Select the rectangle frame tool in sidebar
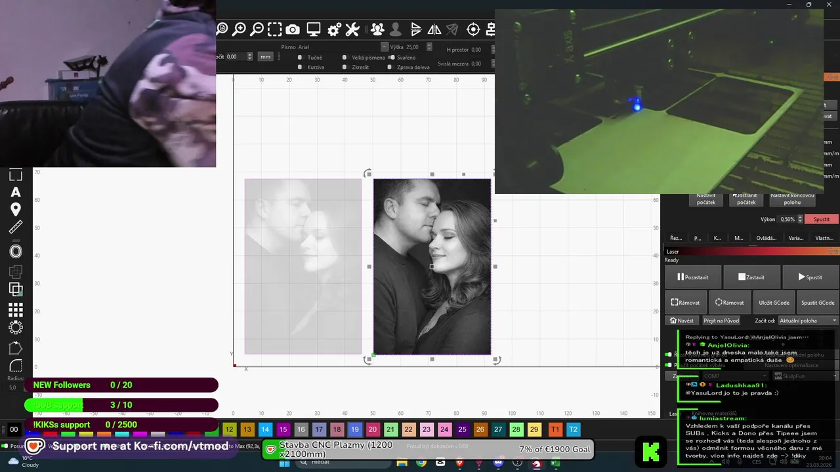 16,174
